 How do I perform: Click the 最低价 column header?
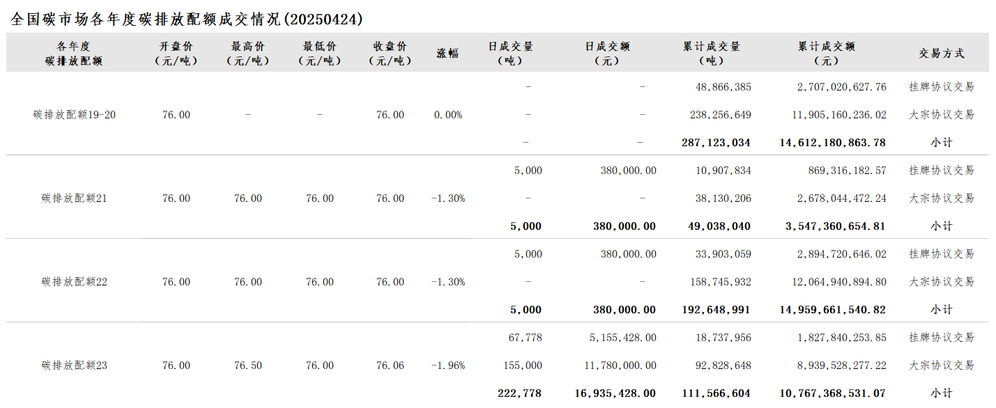pos(320,53)
